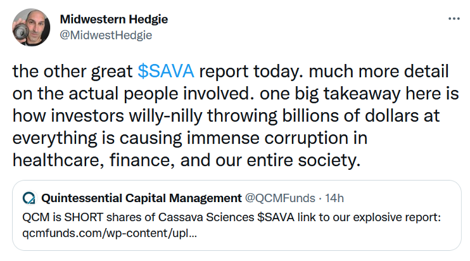
Task: Open the tweet's three-dot more options menu
Action: [x=454, y=18]
